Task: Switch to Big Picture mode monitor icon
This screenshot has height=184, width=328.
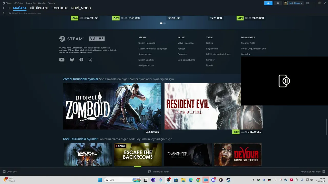Action: (x=308, y=3)
